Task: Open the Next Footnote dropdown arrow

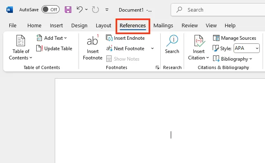Action: tap(152, 49)
